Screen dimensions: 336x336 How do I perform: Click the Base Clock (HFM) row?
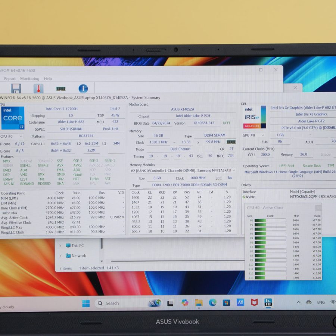[x=63, y=208]
